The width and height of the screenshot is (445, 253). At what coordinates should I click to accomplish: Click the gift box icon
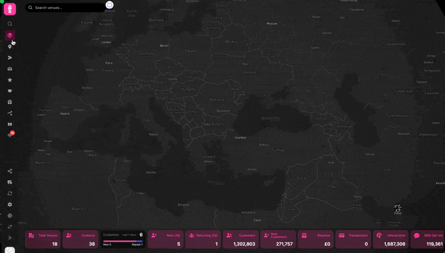click(x=10, y=102)
